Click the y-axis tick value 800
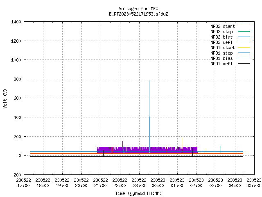This screenshot has height=197, width=262. 17,79
